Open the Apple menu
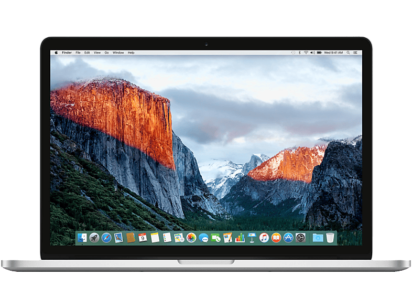 click(56, 52)
